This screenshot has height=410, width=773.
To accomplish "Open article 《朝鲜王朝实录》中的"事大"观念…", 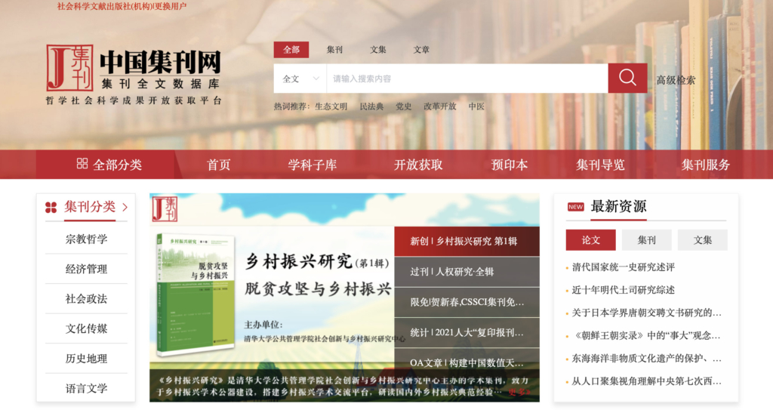I will pyautogui.click(x=646, y=335).
